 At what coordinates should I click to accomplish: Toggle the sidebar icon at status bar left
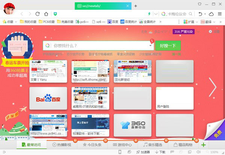(x=4, y=152)
